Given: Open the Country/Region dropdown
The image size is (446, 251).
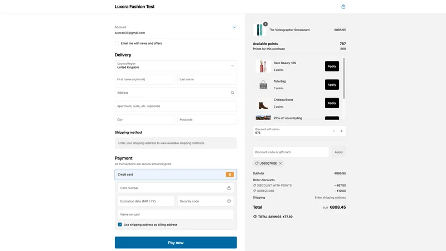Looking at the screenshot, I should click(x=176, y=66).
